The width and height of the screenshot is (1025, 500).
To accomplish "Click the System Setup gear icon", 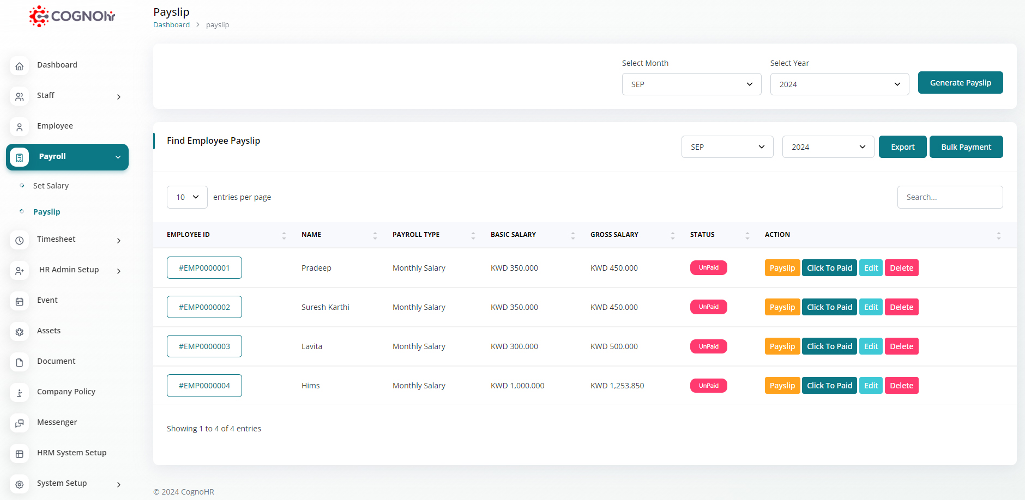I will [x=20, y=484].
